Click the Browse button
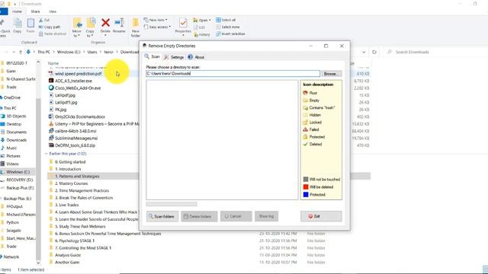 pos(332,74)
